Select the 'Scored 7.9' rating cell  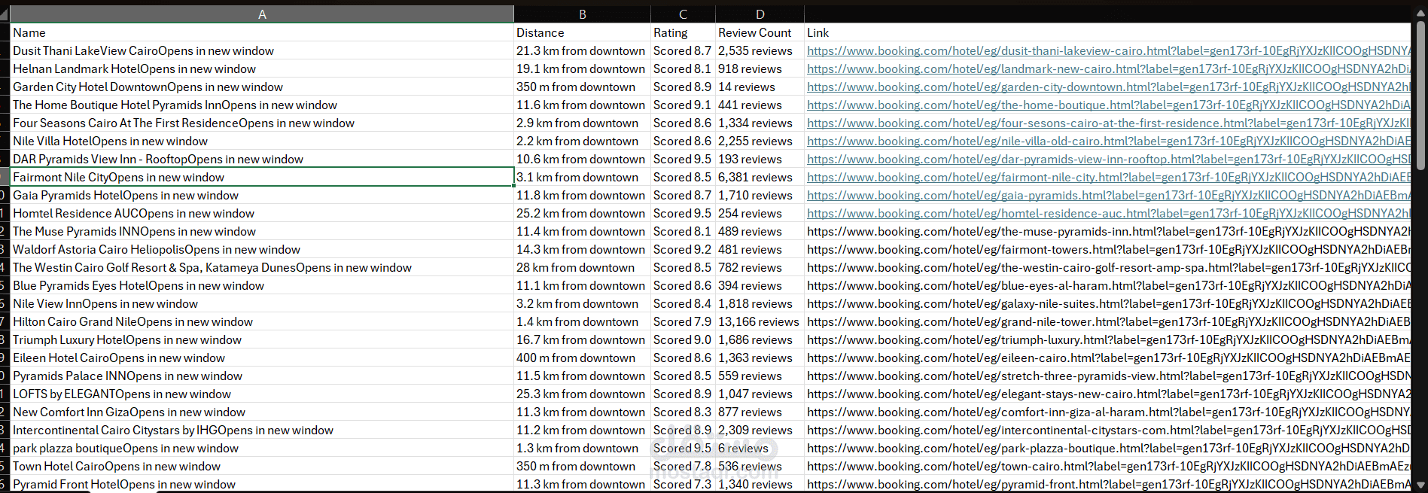pos(683,321)
